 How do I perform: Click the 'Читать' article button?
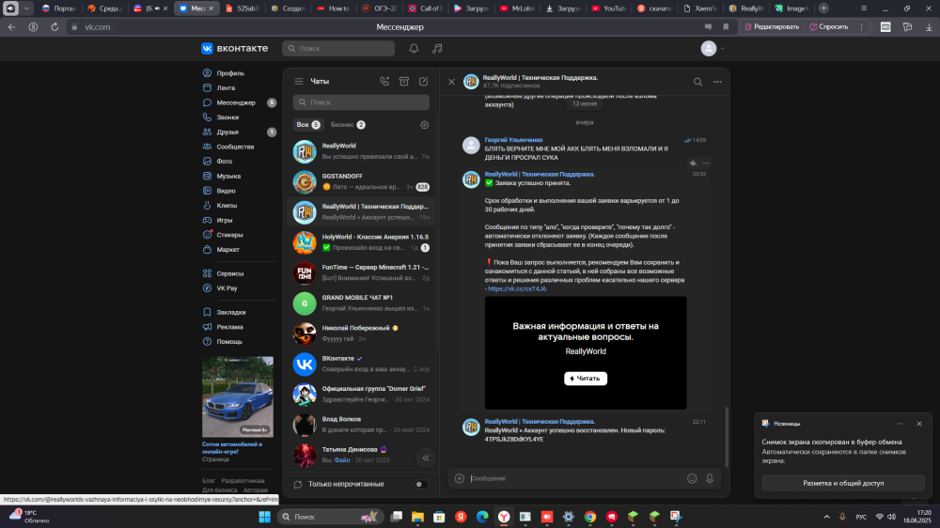coord(585,379)
